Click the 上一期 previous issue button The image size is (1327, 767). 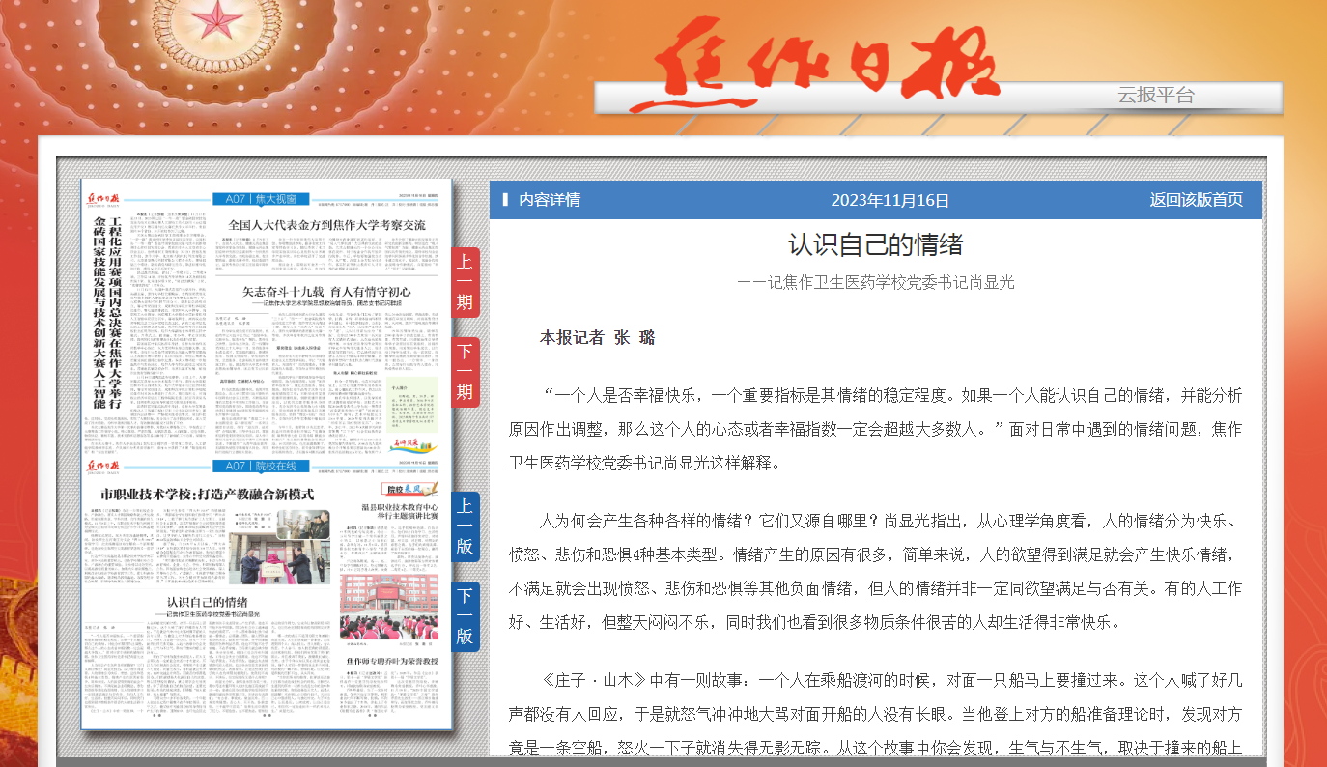point(465,281)
